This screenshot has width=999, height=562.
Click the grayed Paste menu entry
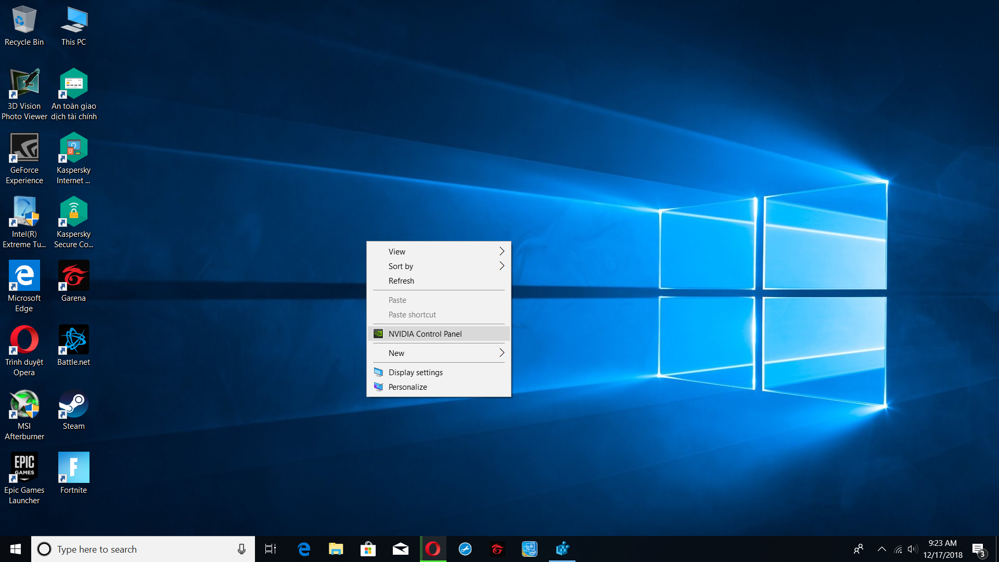(x=439, y=300)
